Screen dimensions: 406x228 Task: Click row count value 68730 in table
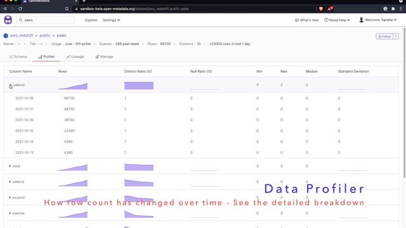click(69, 98)
